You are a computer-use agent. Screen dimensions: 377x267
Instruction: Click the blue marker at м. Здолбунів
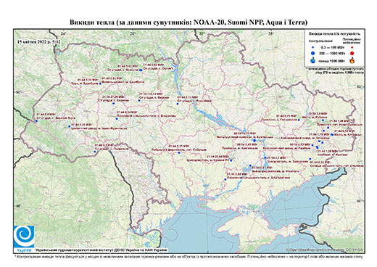coord(100,83)
